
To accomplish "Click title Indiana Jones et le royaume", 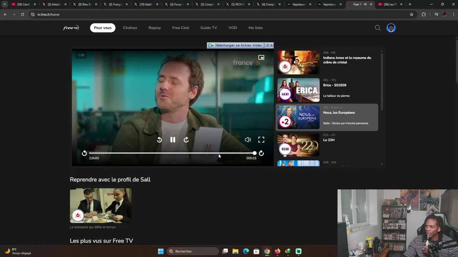I will 347,60.
